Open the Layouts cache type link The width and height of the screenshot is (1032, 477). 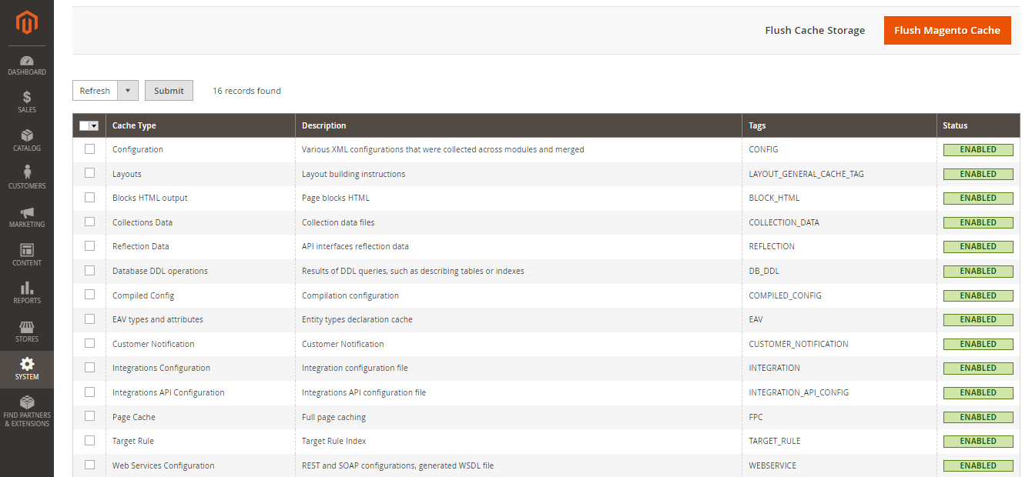[x=126, y=173]
